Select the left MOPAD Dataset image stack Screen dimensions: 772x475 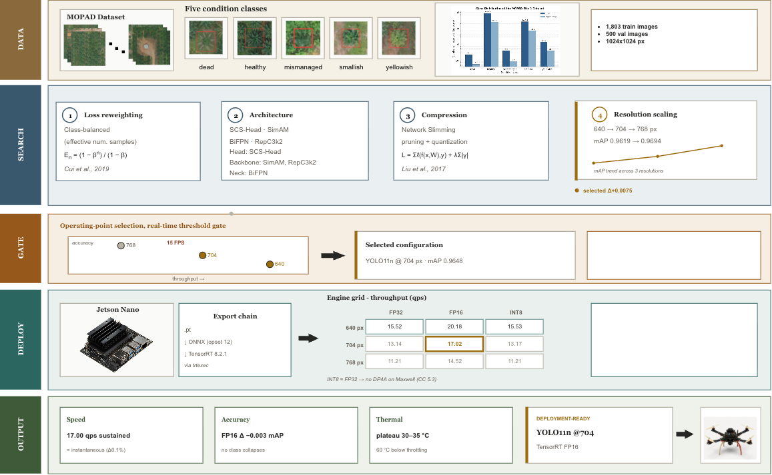pos(85,45)
